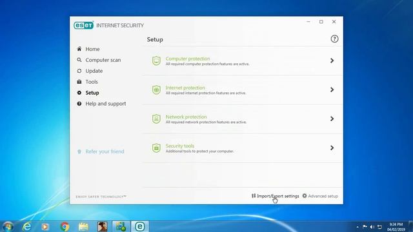This screenshot has height=232, width=413.
Task: Click the Computer protection shield icon
Action: [x=156, y=61]
